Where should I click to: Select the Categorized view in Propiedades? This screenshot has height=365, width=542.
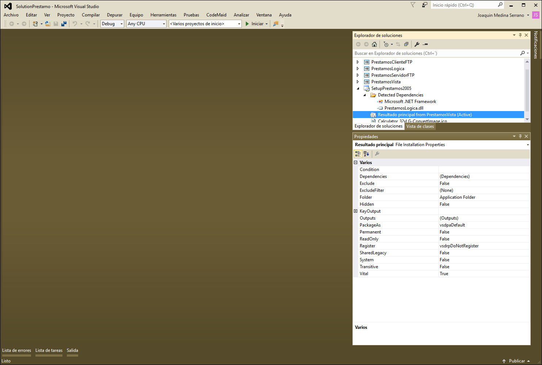click(358, 154)
